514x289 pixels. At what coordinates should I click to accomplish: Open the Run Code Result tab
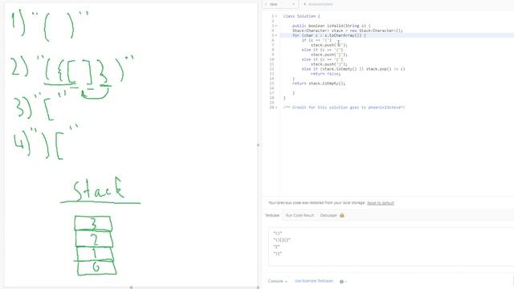point(300,215)
